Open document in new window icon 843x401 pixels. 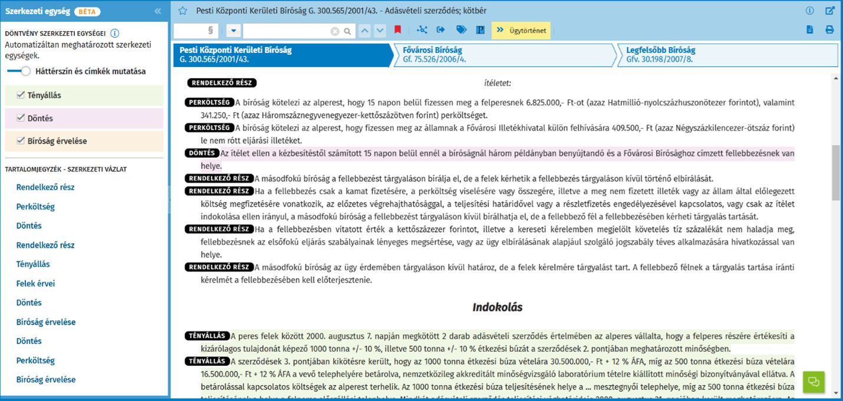pyautogui.click(x=829, y=11)
